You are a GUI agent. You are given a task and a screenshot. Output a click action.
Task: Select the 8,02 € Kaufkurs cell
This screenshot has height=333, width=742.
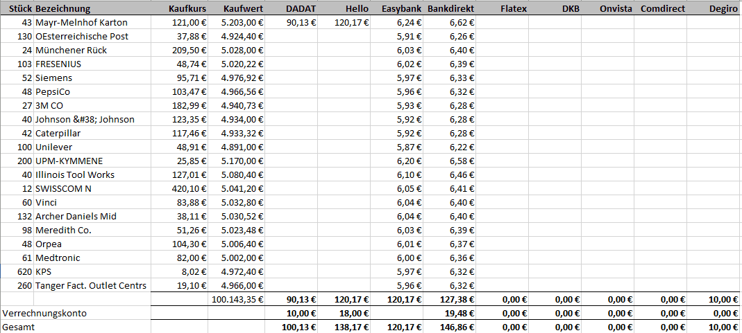pyautogui.click(x=179, y=271)
